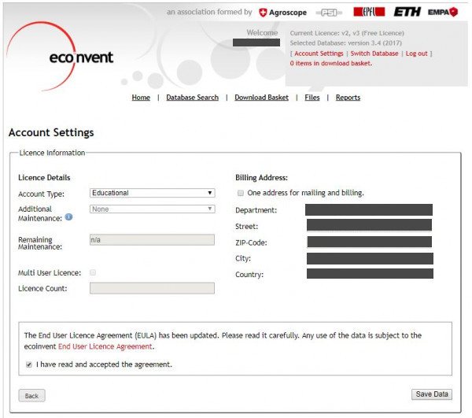The width and height of the screenshot is (472, 418).
Task: Click the Licence Details heading
Action: [x=44, y=178]
